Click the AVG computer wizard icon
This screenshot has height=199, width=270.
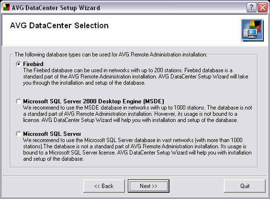click(x=252, y=30)
